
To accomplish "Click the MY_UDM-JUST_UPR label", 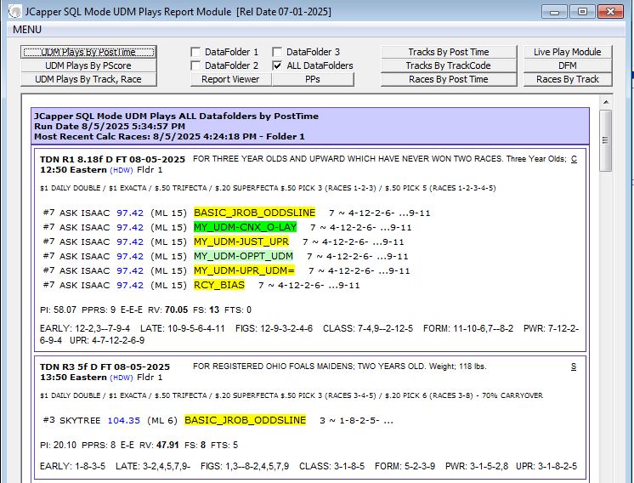I will tap(241, 241).
